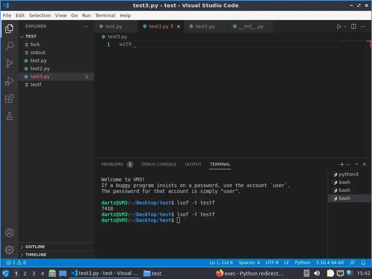Click test3.py breadcrumb in editor
The width and height of the screenshot is (372, 279).
coord(114,37)
